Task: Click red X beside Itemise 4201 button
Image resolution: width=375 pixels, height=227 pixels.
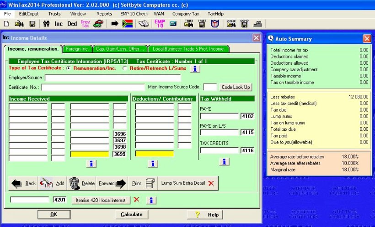Action: coord(137,200)
